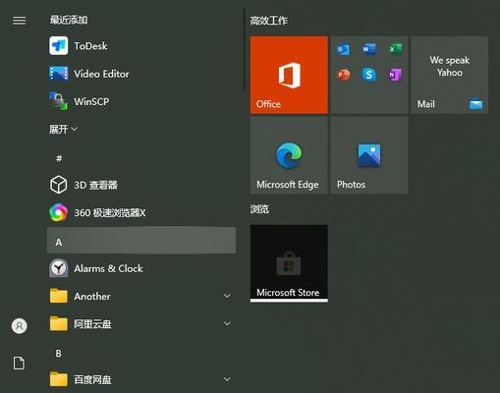Launch Video Editor from recently added
The height and width of the screenshot is (393, 500).
(x=141, y=74)
